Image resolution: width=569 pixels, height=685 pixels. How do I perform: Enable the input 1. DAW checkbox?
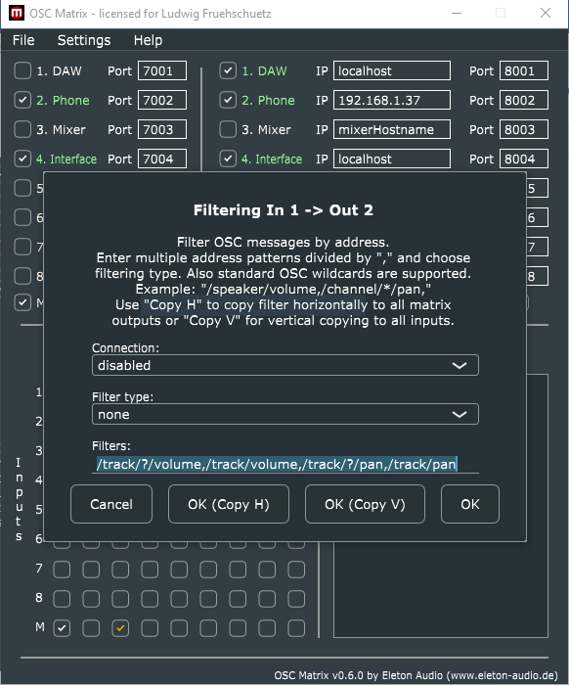[22, 70]
